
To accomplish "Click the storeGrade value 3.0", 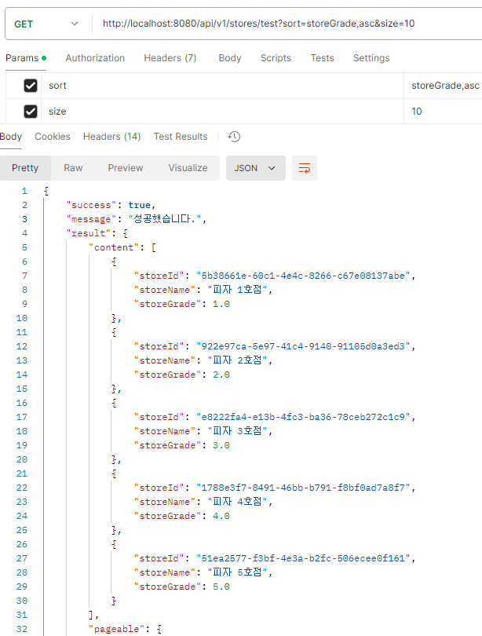I will click(221, 445).
